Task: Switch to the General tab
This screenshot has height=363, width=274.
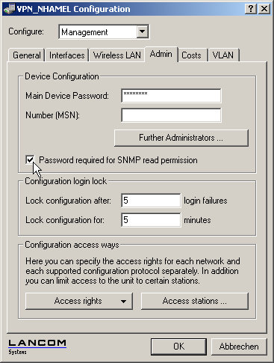Action: tap(27, 55)
